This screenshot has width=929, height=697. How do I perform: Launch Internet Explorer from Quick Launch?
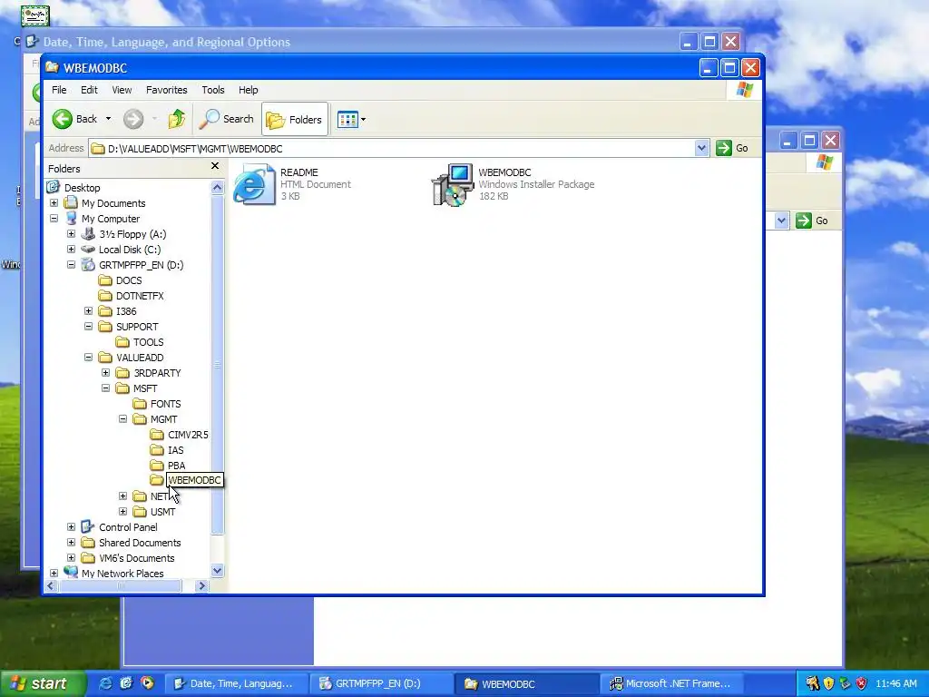105,683
